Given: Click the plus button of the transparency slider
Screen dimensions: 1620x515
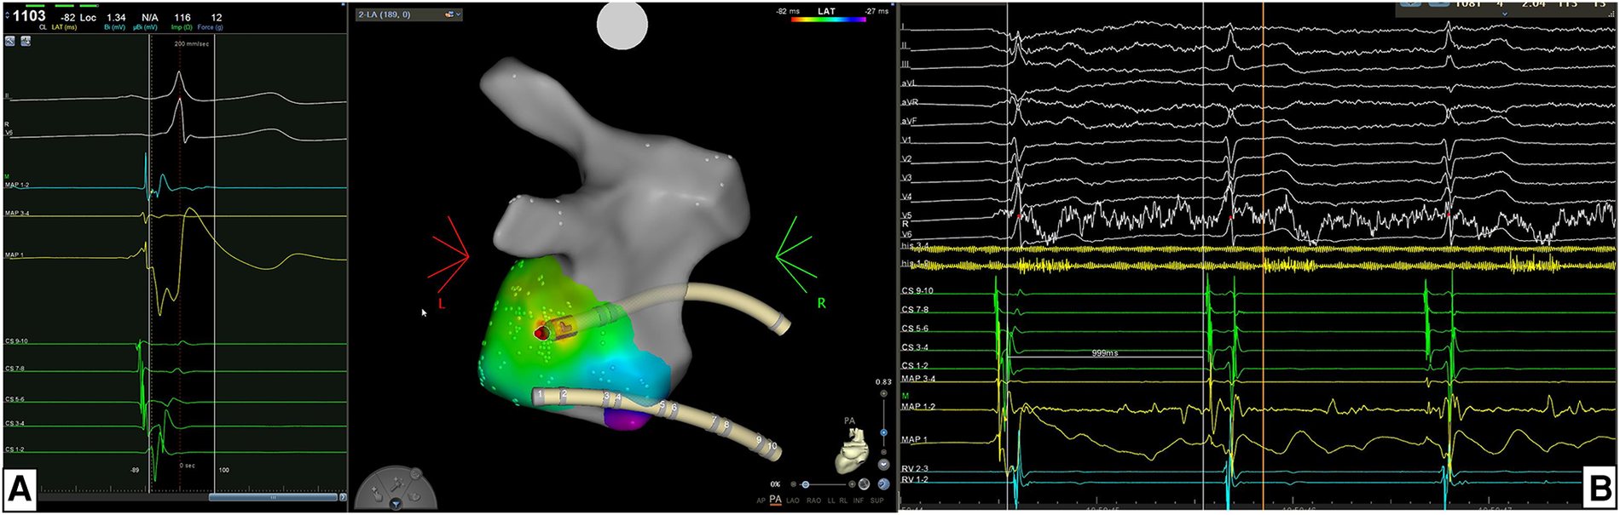Looking at the screenshot, I should 852,484.
